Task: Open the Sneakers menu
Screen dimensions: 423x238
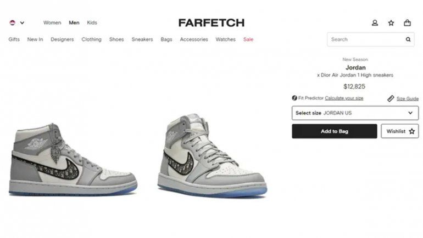Action: tap(142, 39)
